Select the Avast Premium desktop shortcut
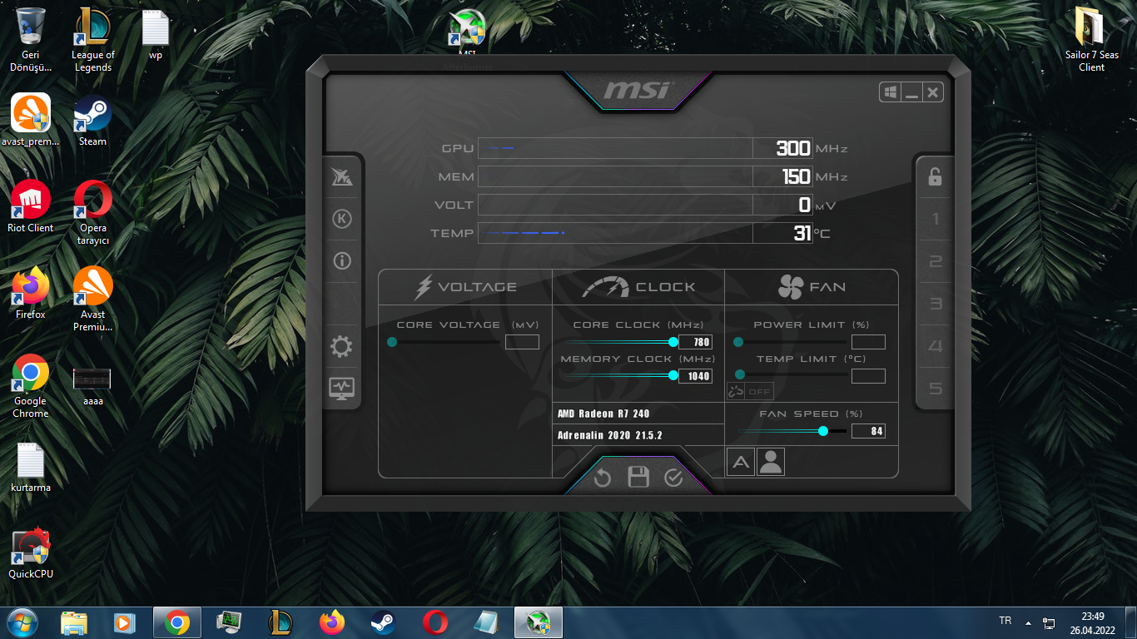The image size is (1137, 639). coord(93,300)
